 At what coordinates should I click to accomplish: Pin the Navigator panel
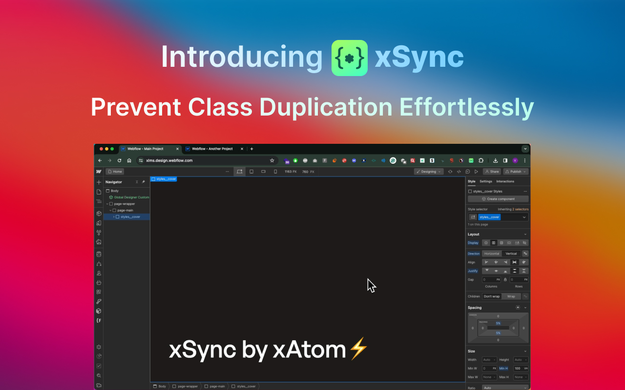click(x=144, y=182)
